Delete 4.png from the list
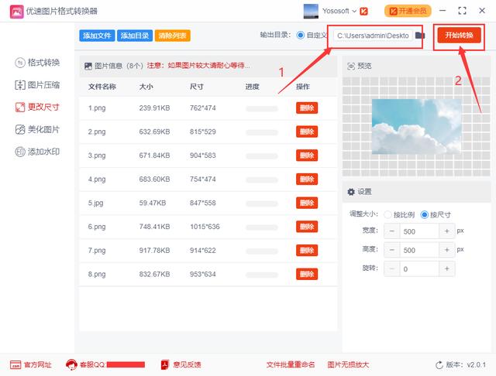 tap(307, 179)
